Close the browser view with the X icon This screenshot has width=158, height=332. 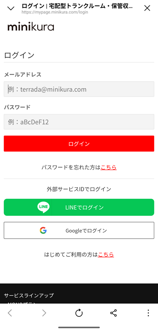pyautogui.click(x=147, y=8)
